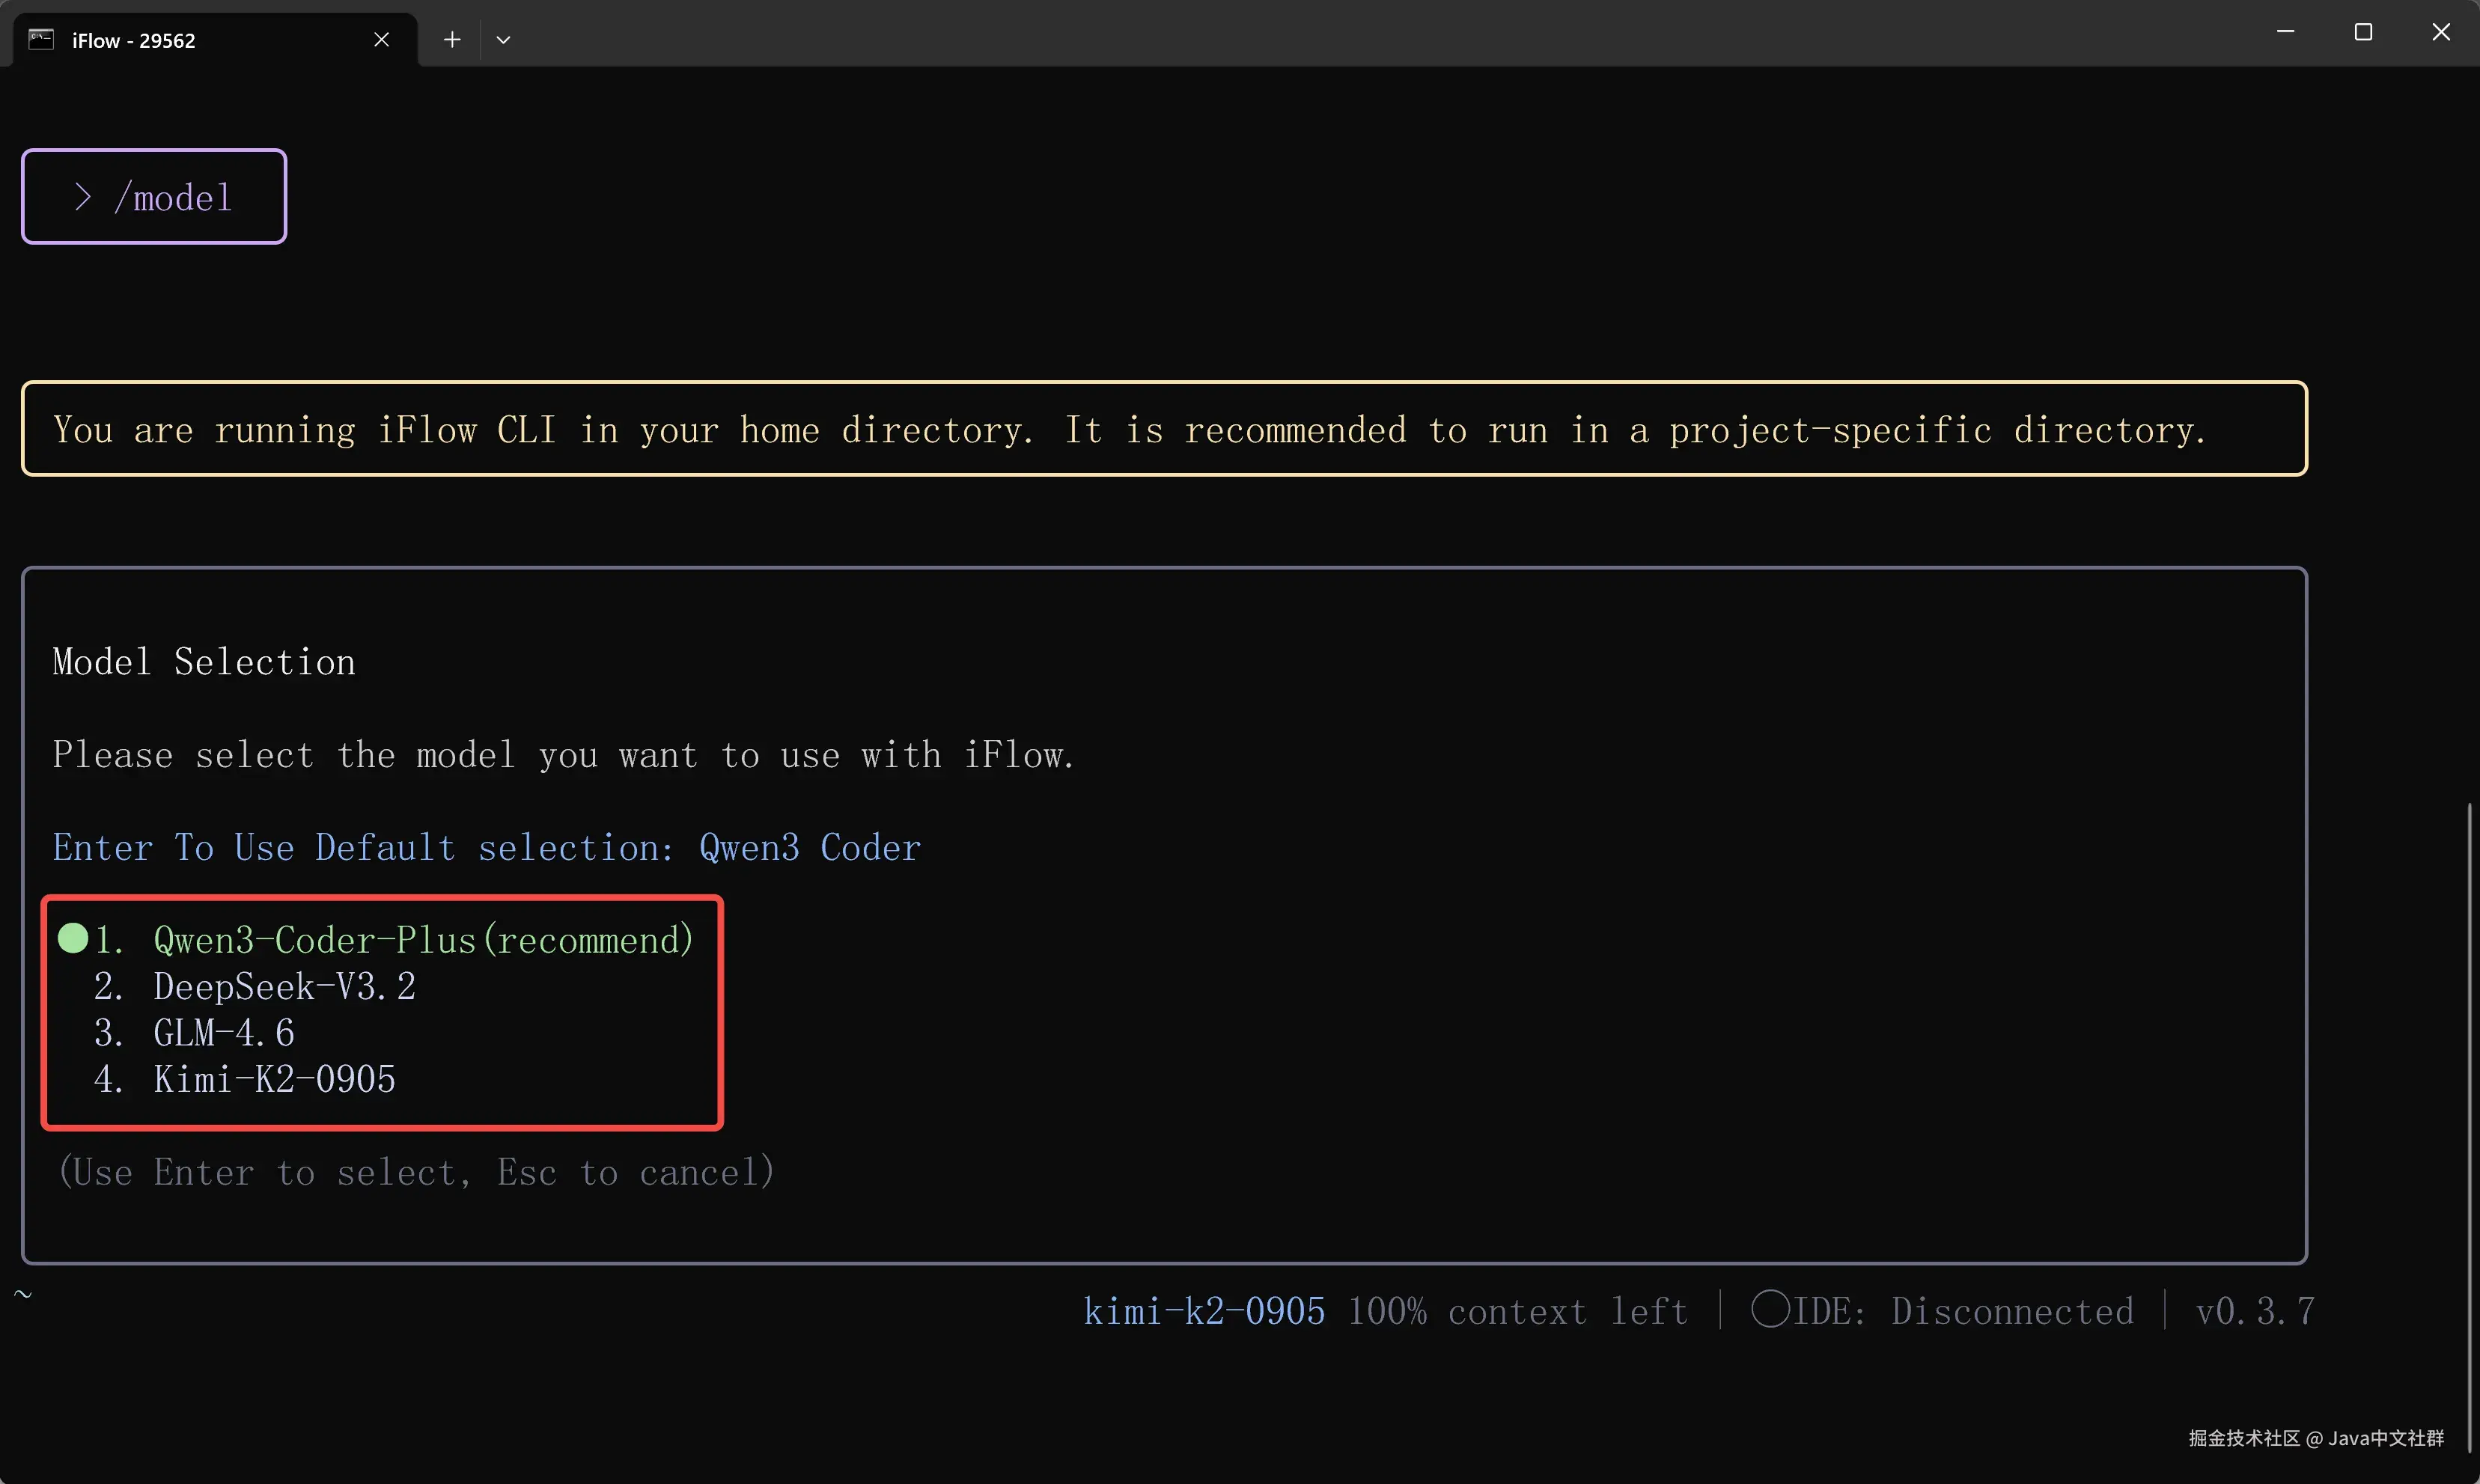
Task: Click the home directory warning banner
Action: point(1163,429)
